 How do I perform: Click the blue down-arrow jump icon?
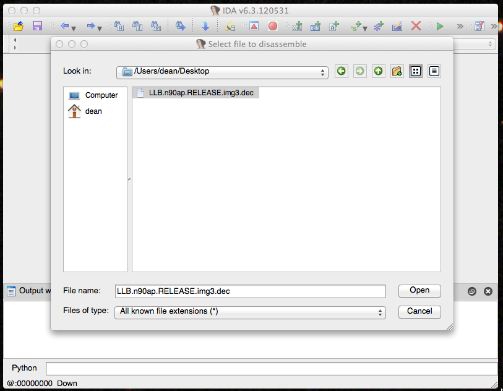coord(205,26)
